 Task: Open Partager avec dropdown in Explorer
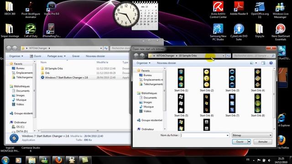(56, 56)
